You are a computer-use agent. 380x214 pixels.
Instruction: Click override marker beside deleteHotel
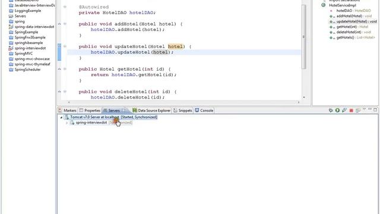tap(59, 92)
